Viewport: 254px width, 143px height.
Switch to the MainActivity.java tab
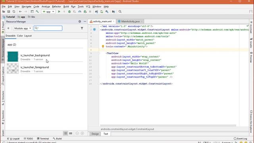click(x=130, y=21)
